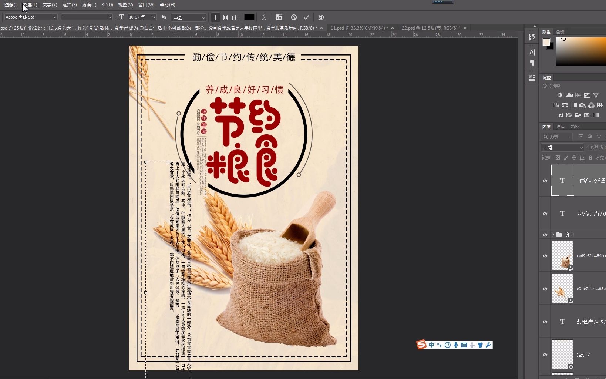Add a Color Balance adjustment
Screen dimensions: 606x379
pyautogui.click(x=565, y=105)
